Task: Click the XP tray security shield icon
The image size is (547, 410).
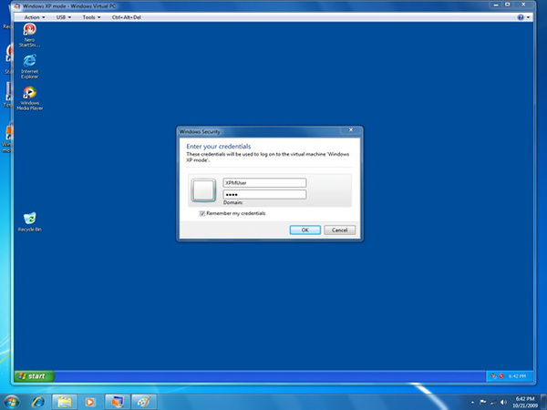Action: point(501,376)
